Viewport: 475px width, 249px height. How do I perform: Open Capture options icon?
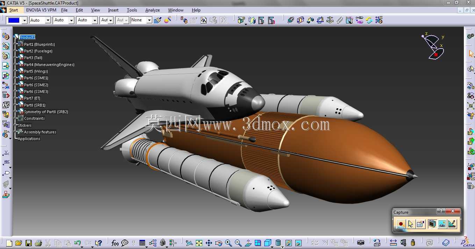pyautogui.click(x=420, y=224)
